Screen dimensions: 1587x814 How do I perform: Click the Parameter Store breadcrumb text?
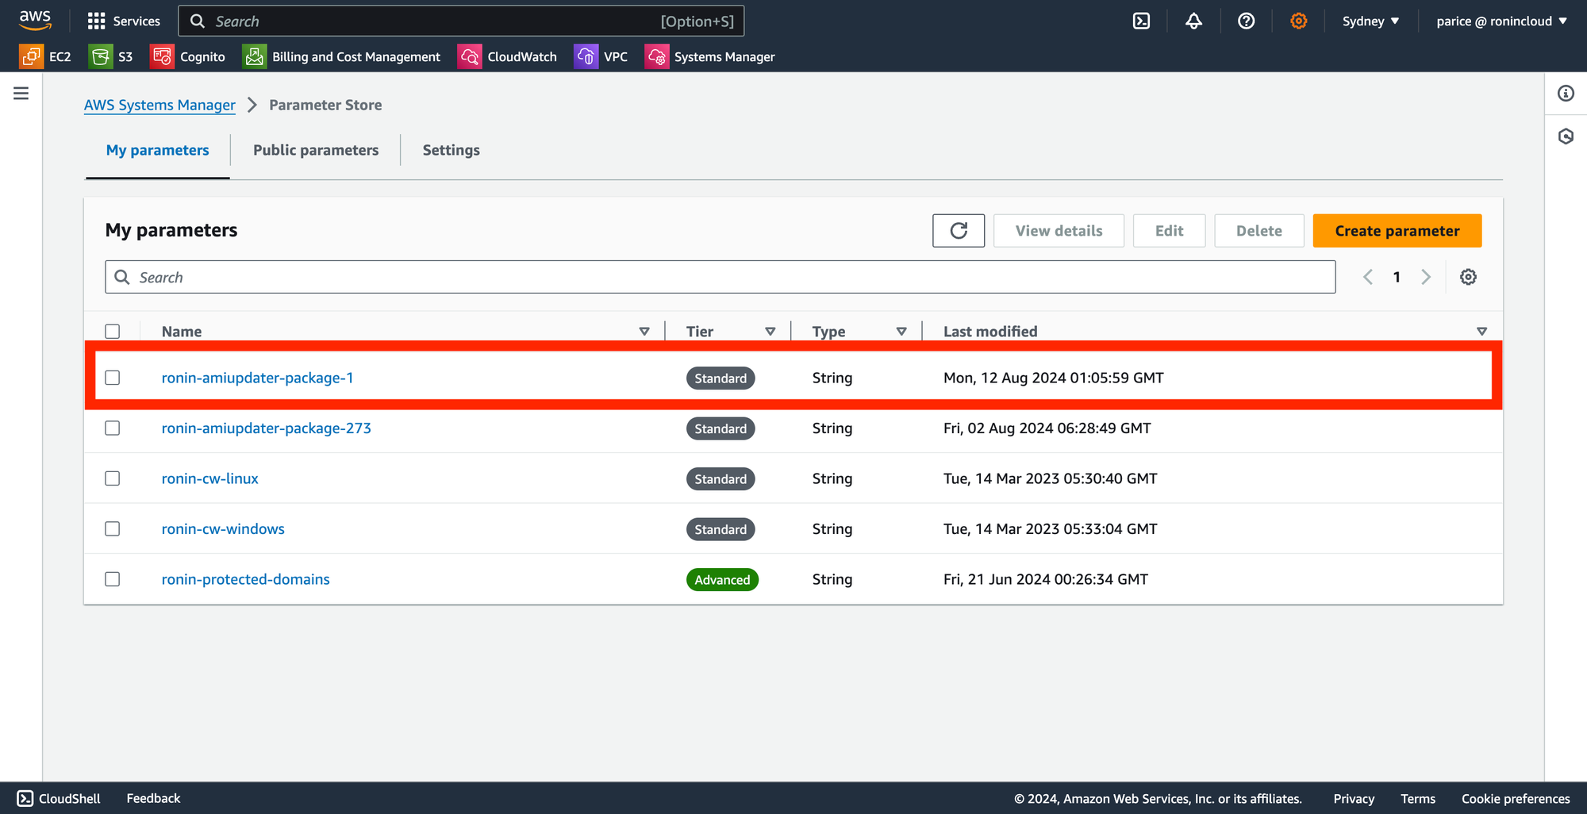point(325,106)
